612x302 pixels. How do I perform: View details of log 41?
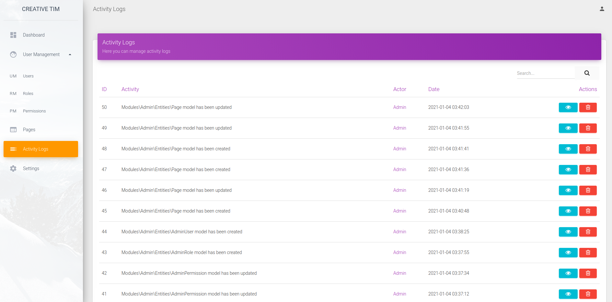(568, 294)
